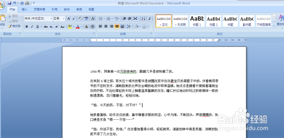Viewport: 284px width, 138px height.
Task: Open the Multilevel List dropdown
Action: point(117,18)
